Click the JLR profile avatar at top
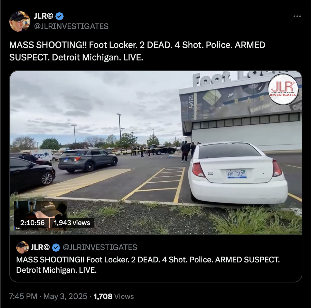Screen dimensions: 311x308 click(x=20, y=21)
